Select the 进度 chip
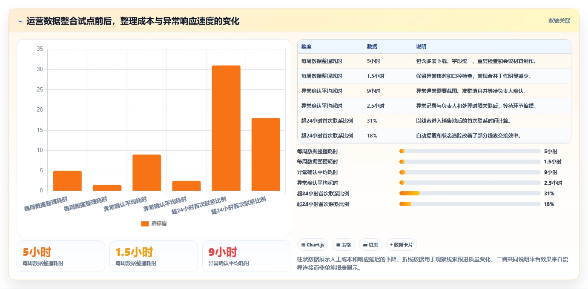588x289 pixels. (x=370, y=245)
